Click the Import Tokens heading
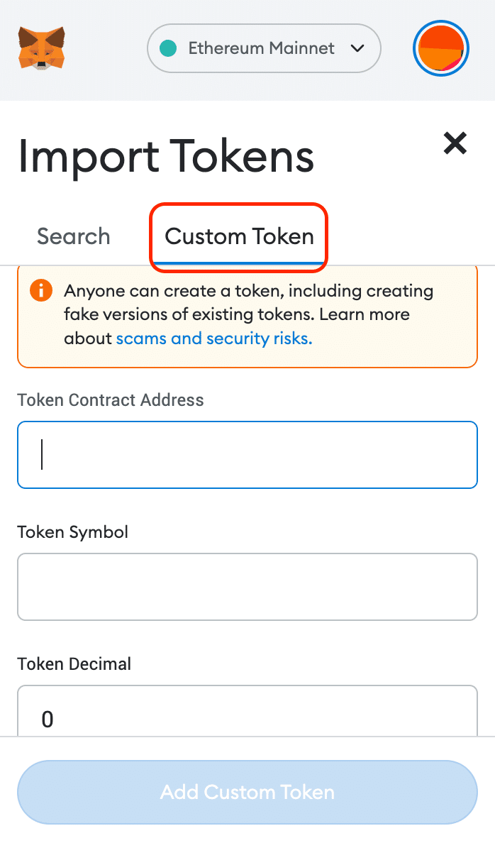 166,157
